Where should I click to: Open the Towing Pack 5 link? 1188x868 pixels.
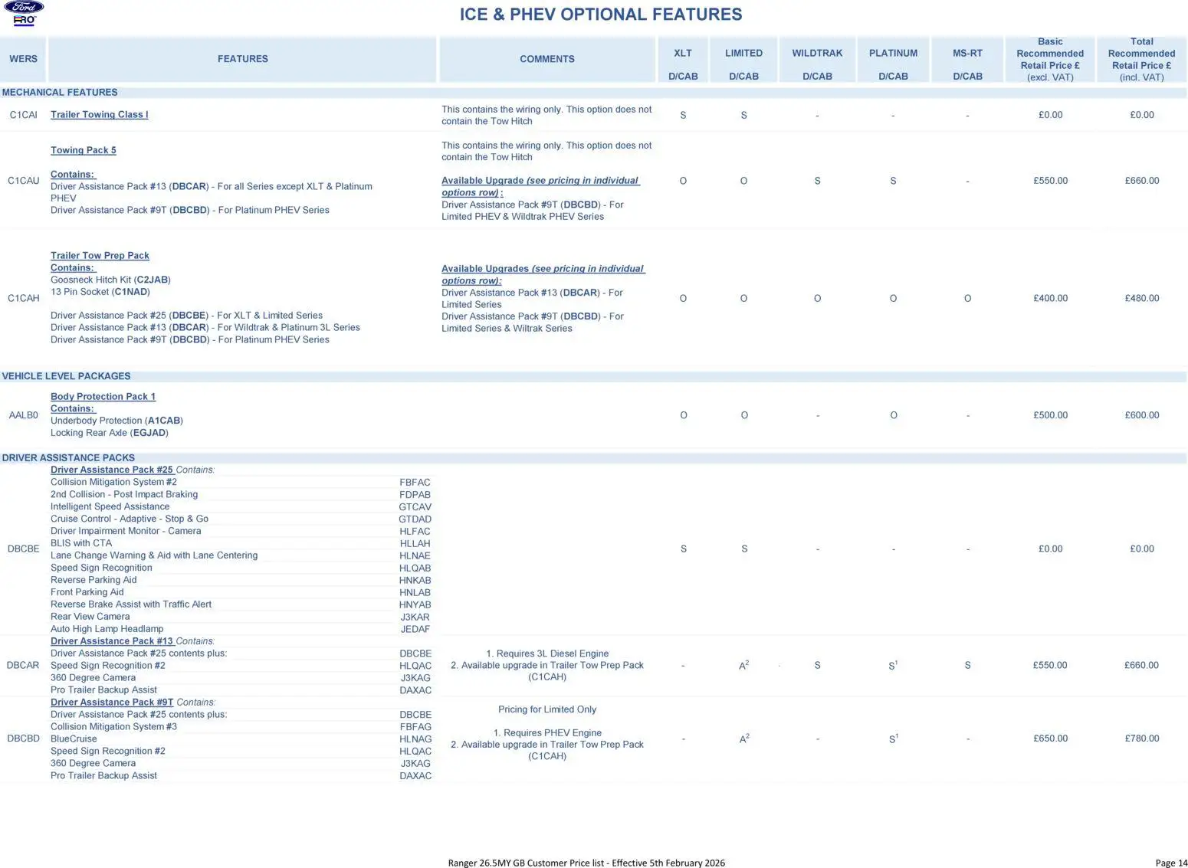tap(83, 150)
